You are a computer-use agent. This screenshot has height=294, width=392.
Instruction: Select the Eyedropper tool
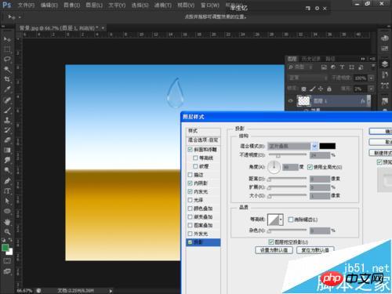pos(7,89)
